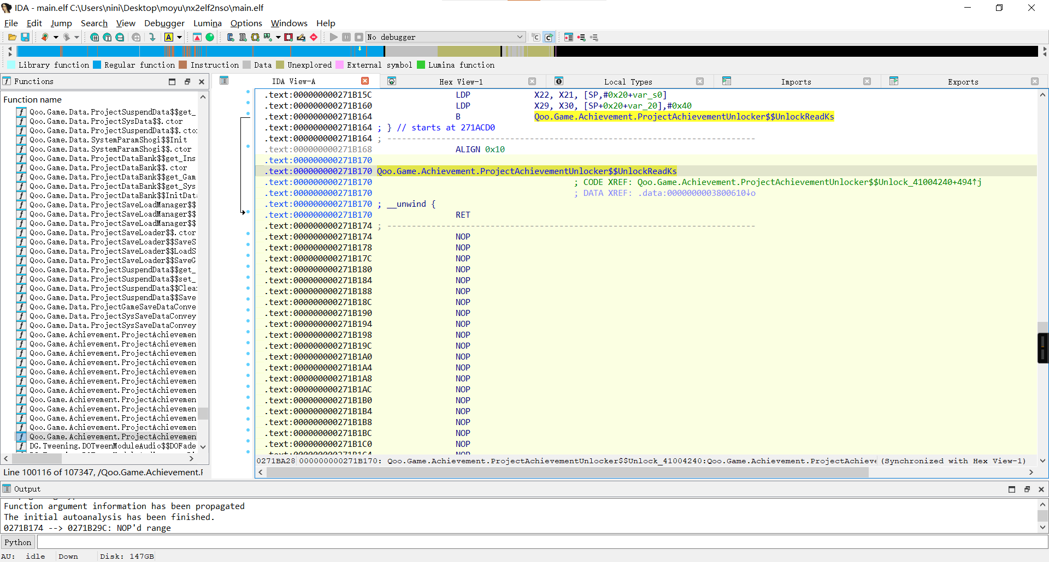The height and width of the screenshot is (562, 1049).
Task: Click the ALIGN 0x10 directive
Action: [x=480, y=150]
